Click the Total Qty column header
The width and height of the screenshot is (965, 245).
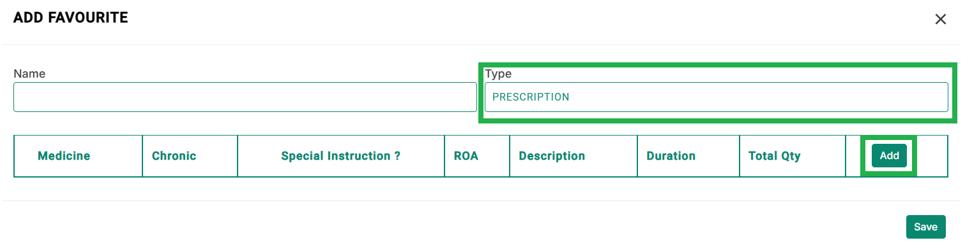point(775,156)
